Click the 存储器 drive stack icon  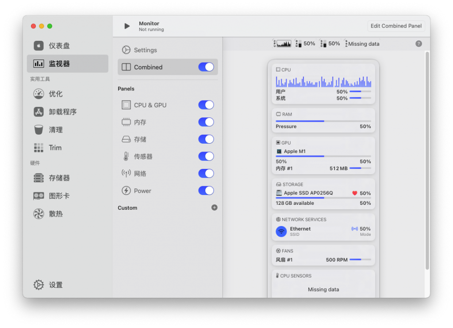38,178
